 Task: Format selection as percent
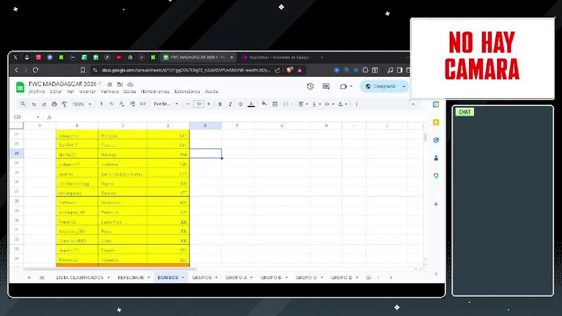(x=112, y=104)
